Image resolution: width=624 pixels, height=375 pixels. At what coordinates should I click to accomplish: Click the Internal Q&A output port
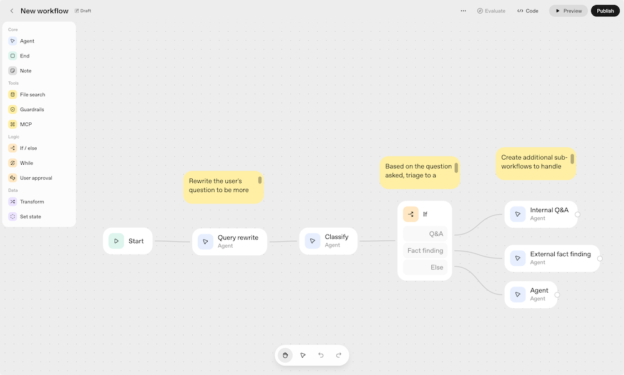click(577, 214)
